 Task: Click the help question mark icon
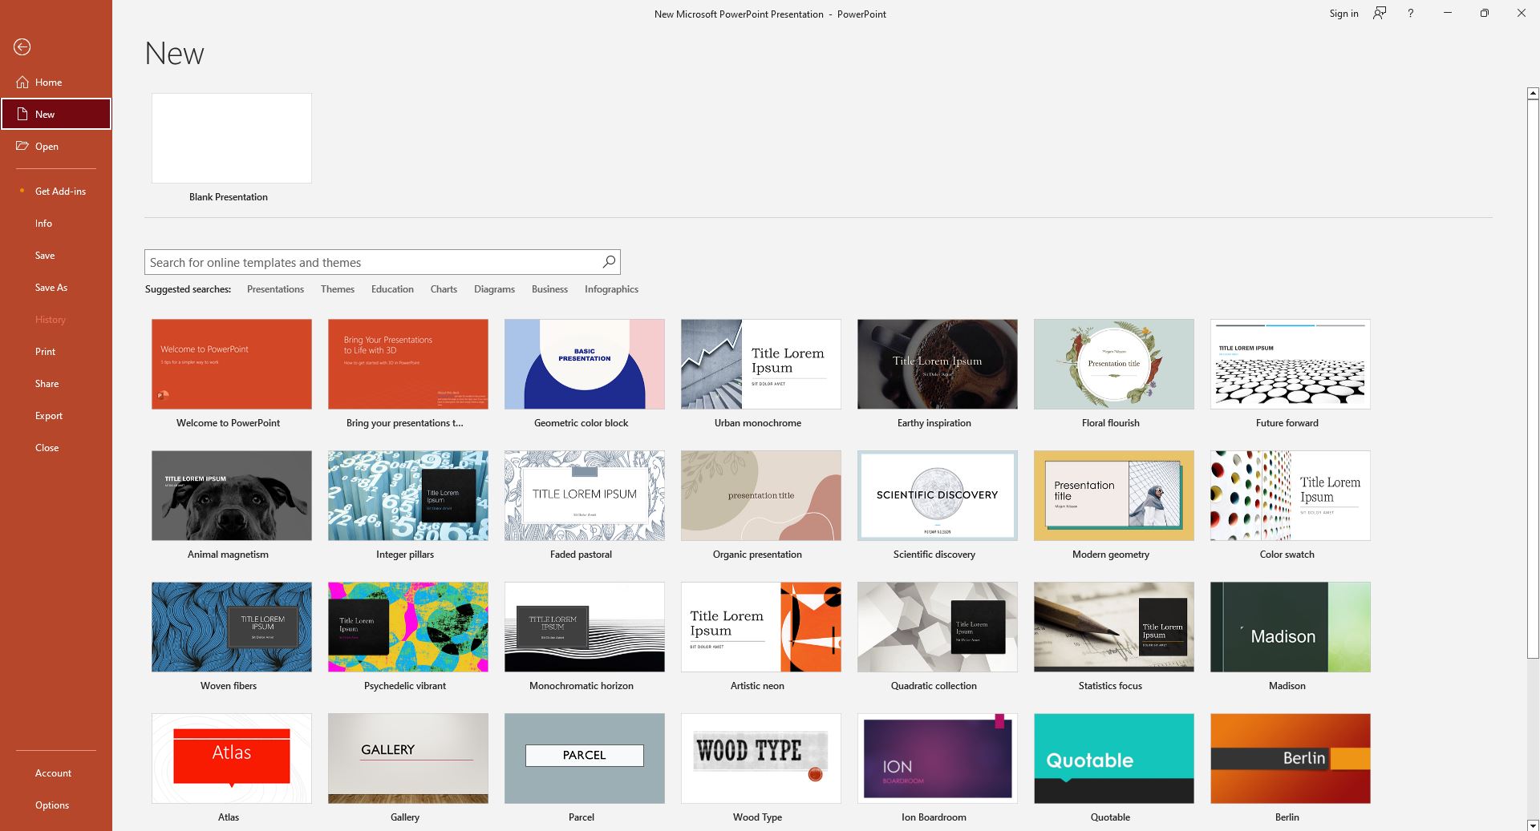(1410, 14)
